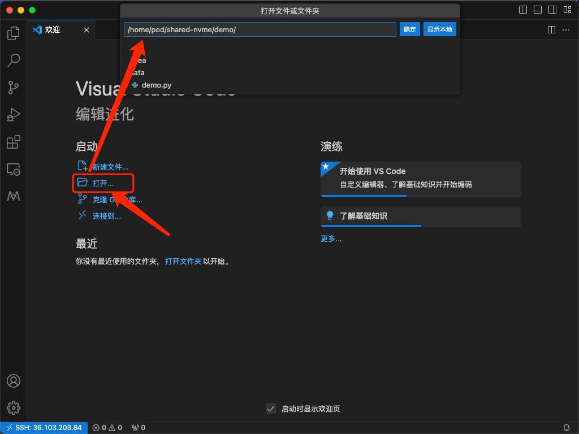Image resolution: width=579 pixels, height=434 pixels.
Task: Click the path input field /home/pod/shared-nvme/demo/
Action: tap(260, 29)
